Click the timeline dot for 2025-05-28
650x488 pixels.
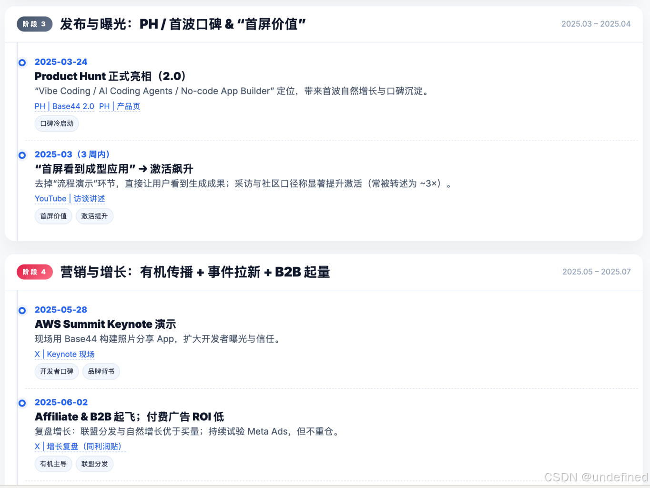pyautogui.click(x=22, y=310)
